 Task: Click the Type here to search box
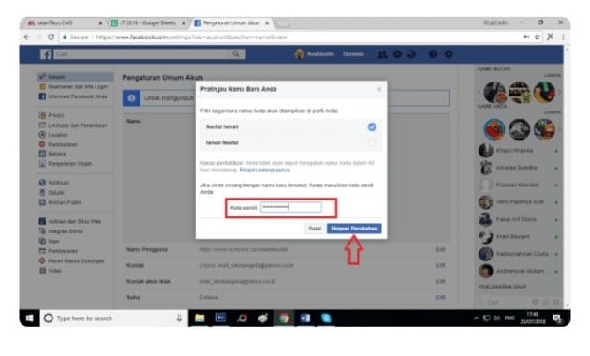[x=114, y=319]
